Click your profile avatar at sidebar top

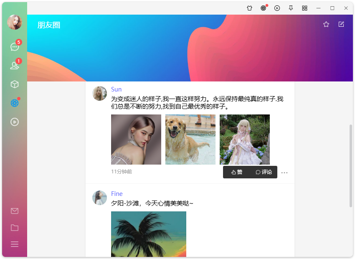click(15, 23)
